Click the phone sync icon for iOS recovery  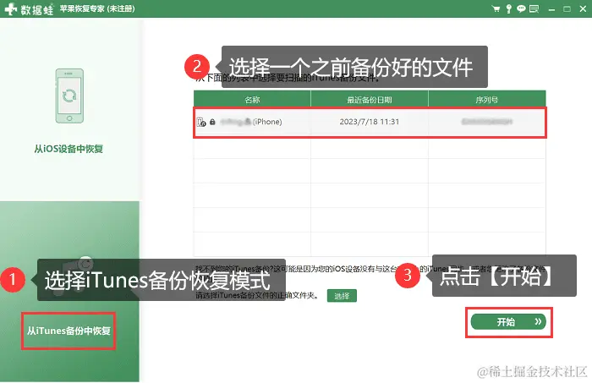coord(69,96)
